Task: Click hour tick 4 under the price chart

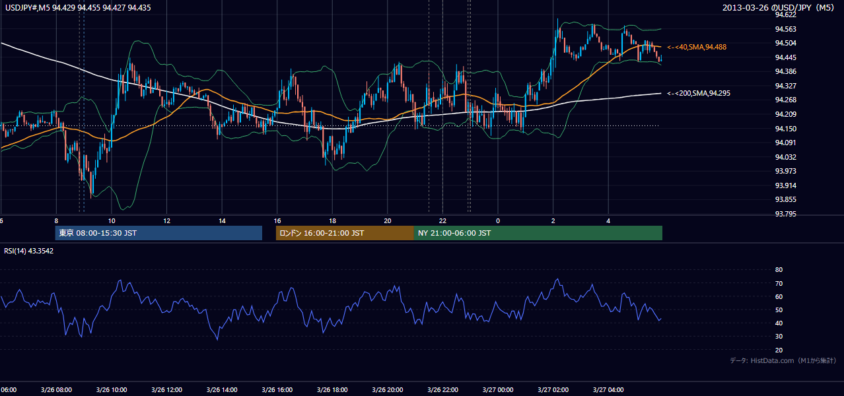Action: [608, 220]
